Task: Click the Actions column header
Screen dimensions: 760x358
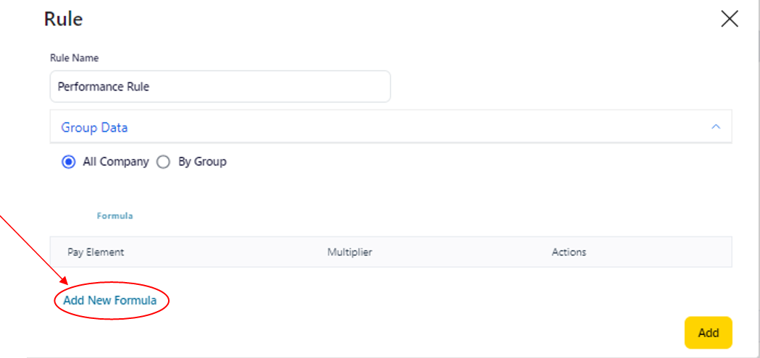Action: 569,252
